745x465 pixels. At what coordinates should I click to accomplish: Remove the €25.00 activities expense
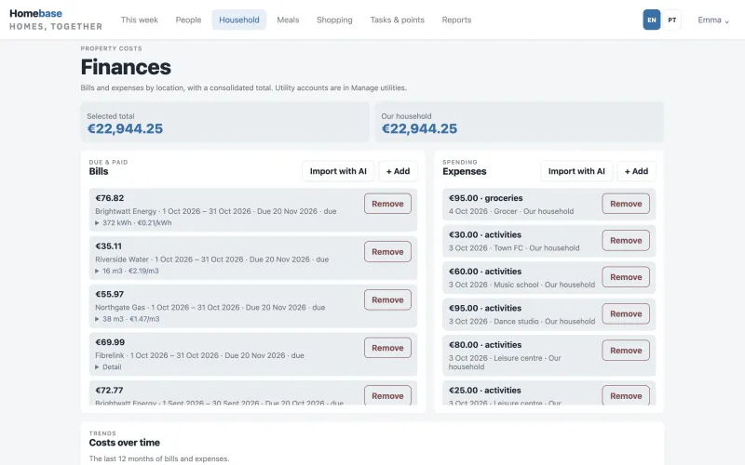pos(626,395)
